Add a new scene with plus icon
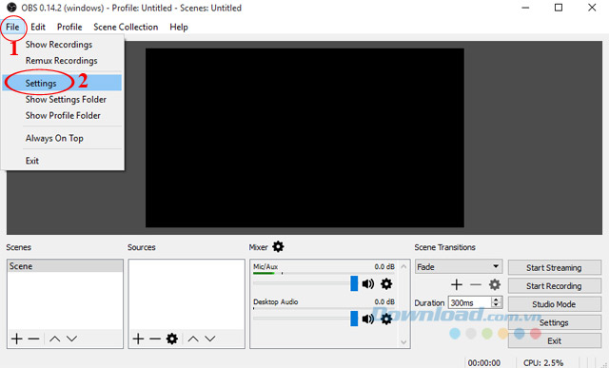 (17, 339)
